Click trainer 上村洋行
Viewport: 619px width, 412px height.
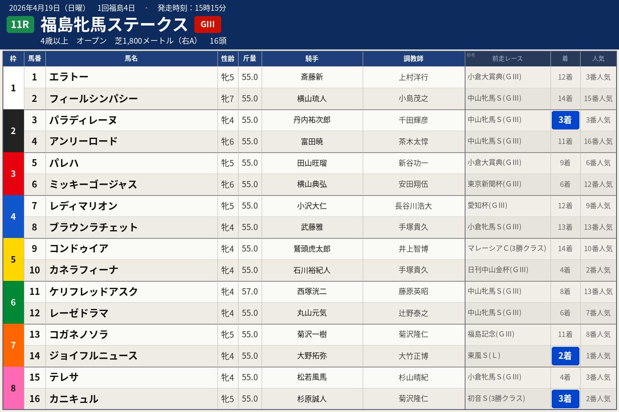[413, 77]
